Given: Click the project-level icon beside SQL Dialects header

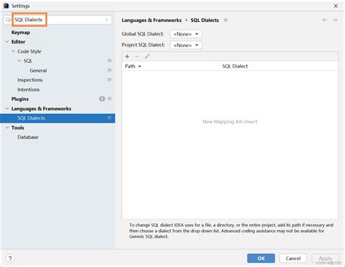Looking at the screenshot, I should tap(226, 20).
